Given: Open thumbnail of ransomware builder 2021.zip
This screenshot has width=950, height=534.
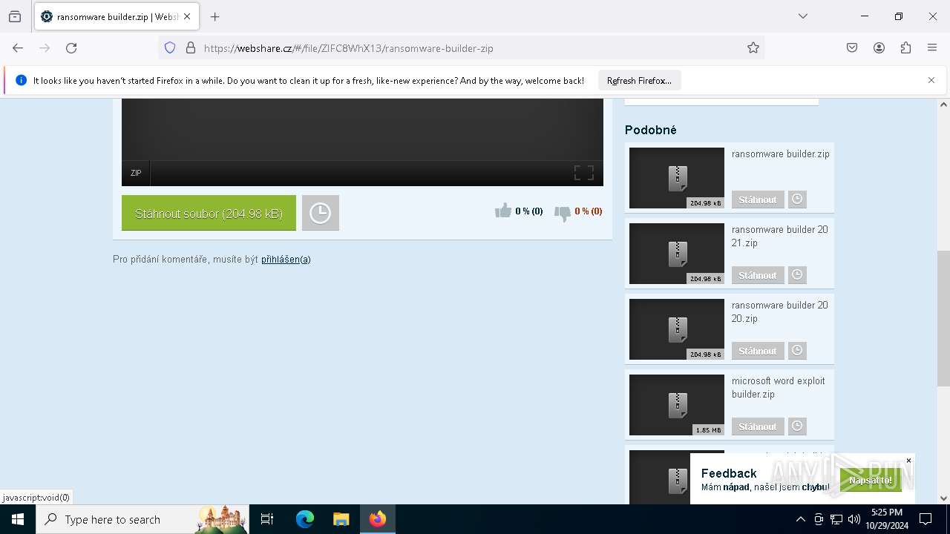Looking at the screenshot, I should 677,254.
